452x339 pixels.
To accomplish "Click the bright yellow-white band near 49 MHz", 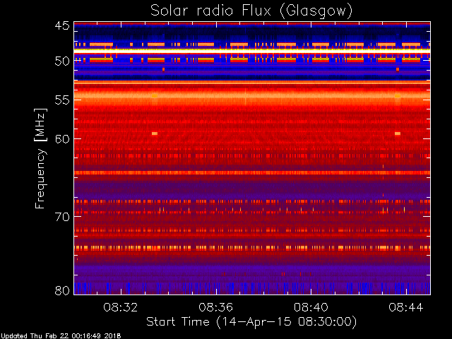I will 252,50.
